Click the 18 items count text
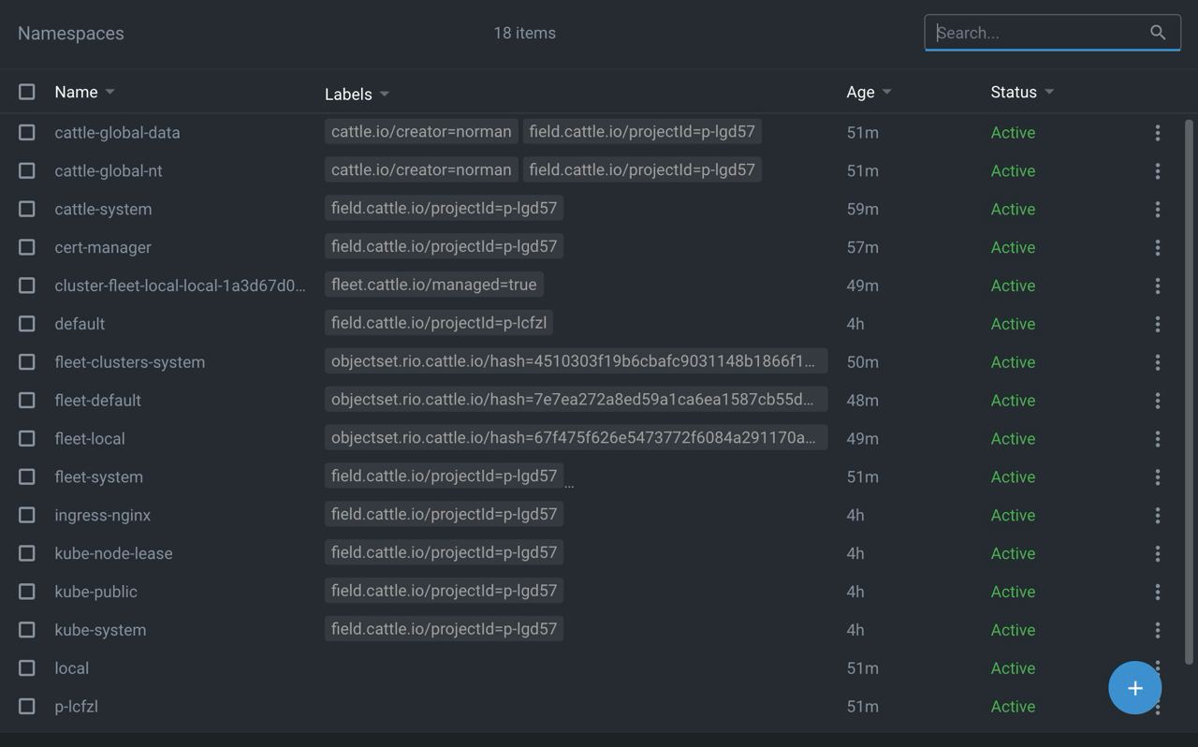This screenshot has width=1198, height=747. [524, 33]
